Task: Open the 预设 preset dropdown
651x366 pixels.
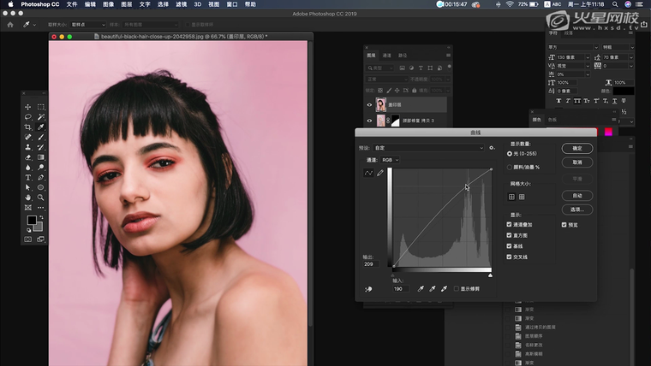Action: pyautogui.click(x=428, y=148)
